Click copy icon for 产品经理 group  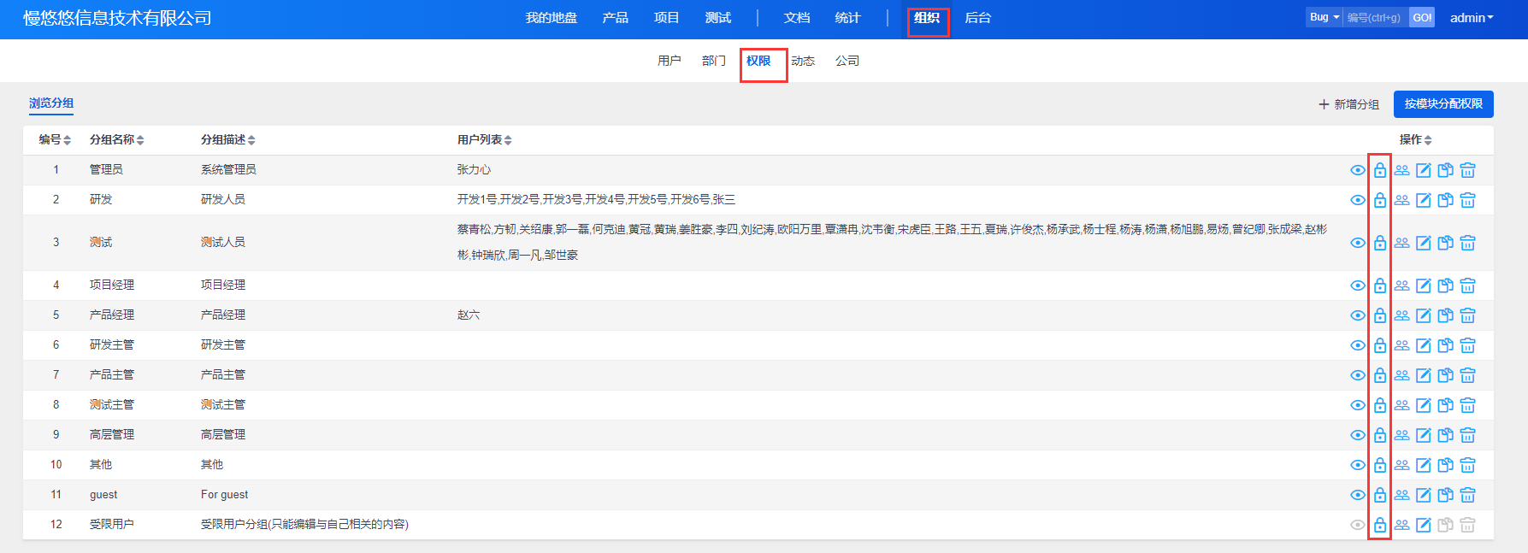point(1445,315)
